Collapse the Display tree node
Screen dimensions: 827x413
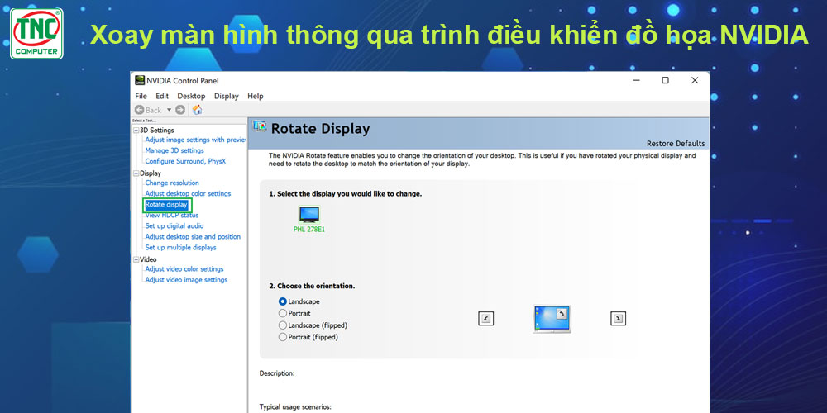(x=136, y=173)
